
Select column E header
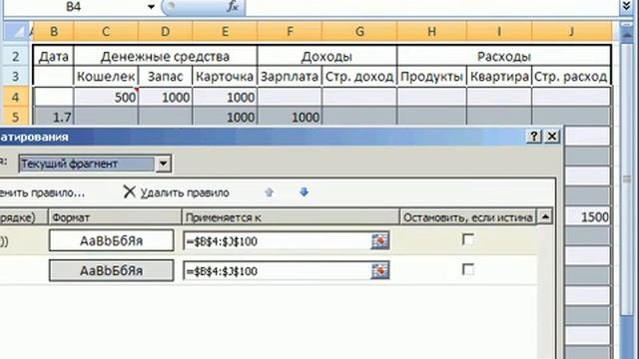coord(225,31)
